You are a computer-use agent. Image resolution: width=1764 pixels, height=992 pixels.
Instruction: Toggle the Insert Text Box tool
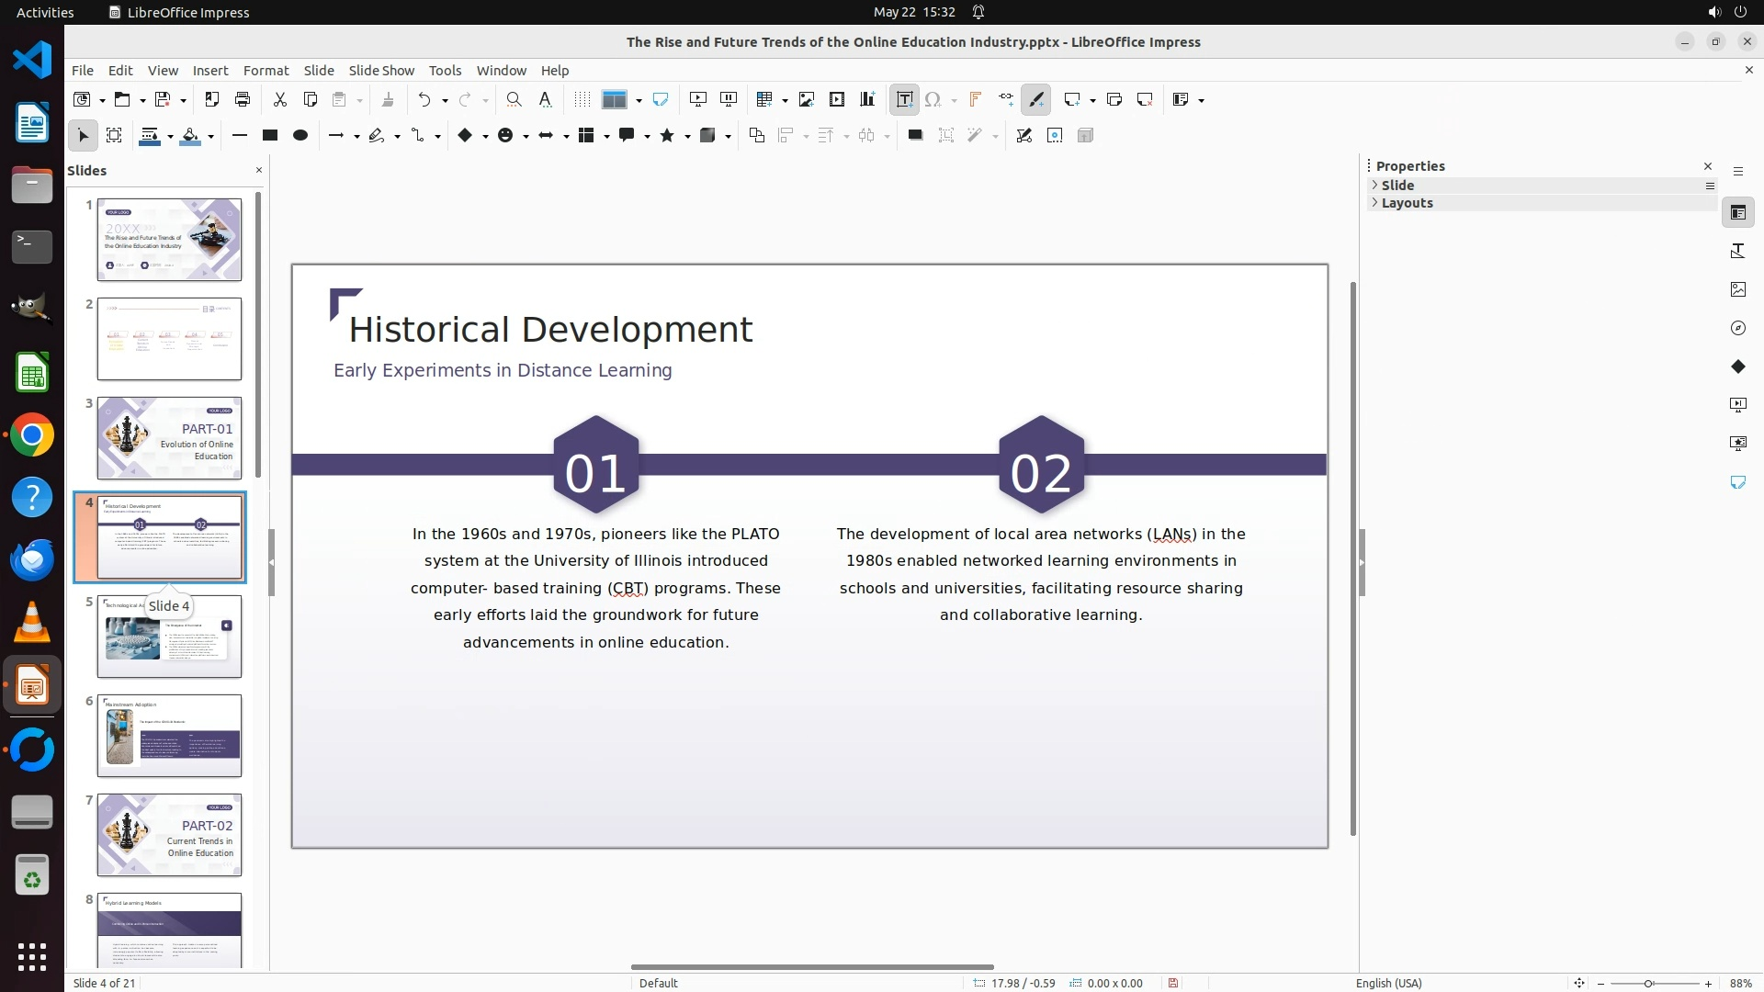click(x=904, y=99)
